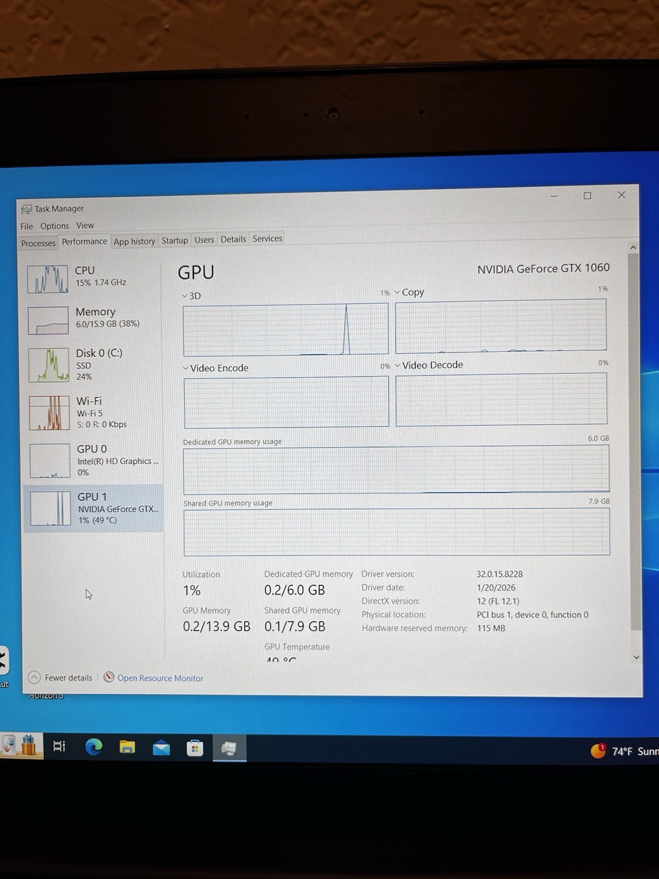659x879 pixels.
Task: Click the Task Manager title icon
Action: tap(26, 209)
